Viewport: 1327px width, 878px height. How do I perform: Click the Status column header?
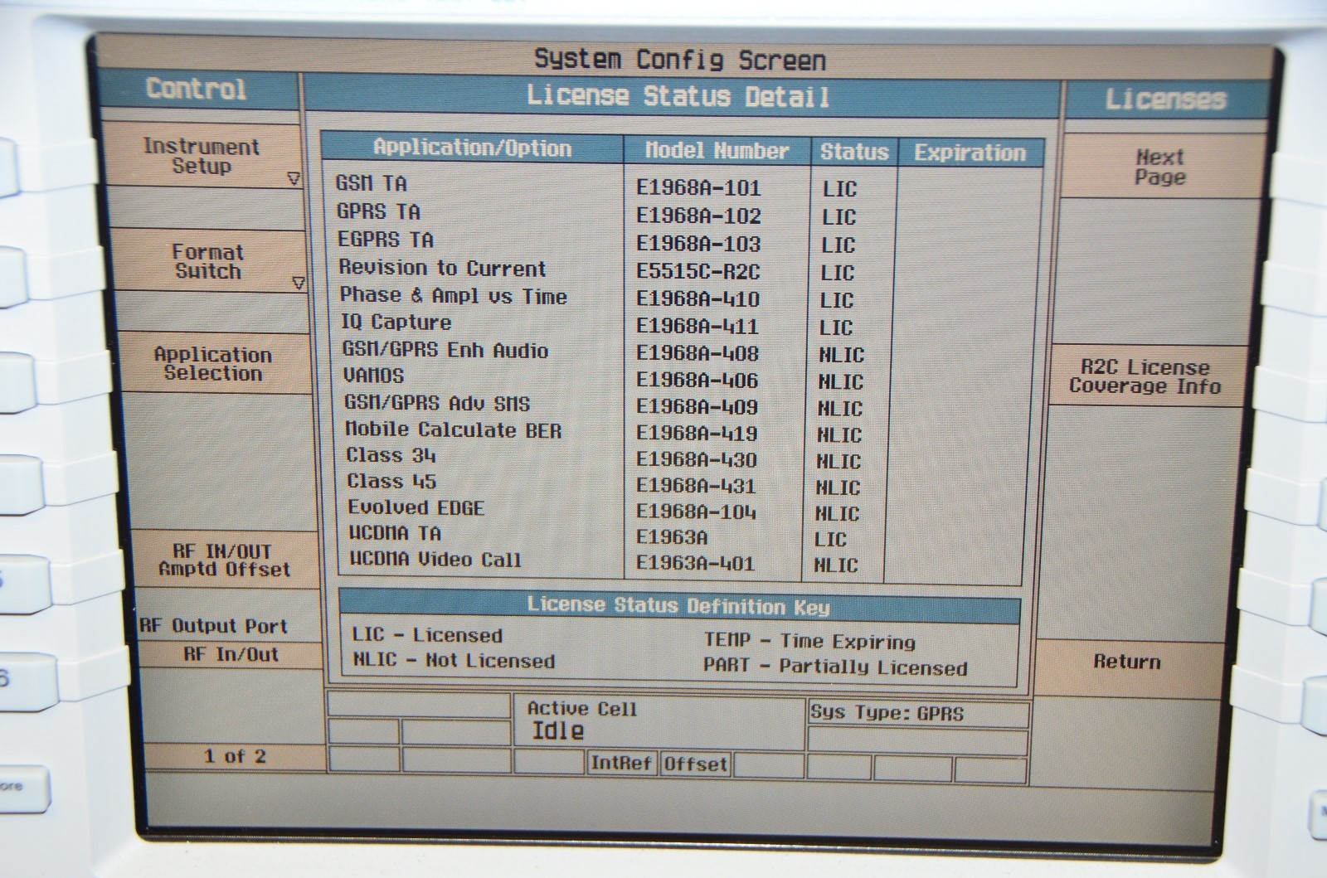coord(853,153)
